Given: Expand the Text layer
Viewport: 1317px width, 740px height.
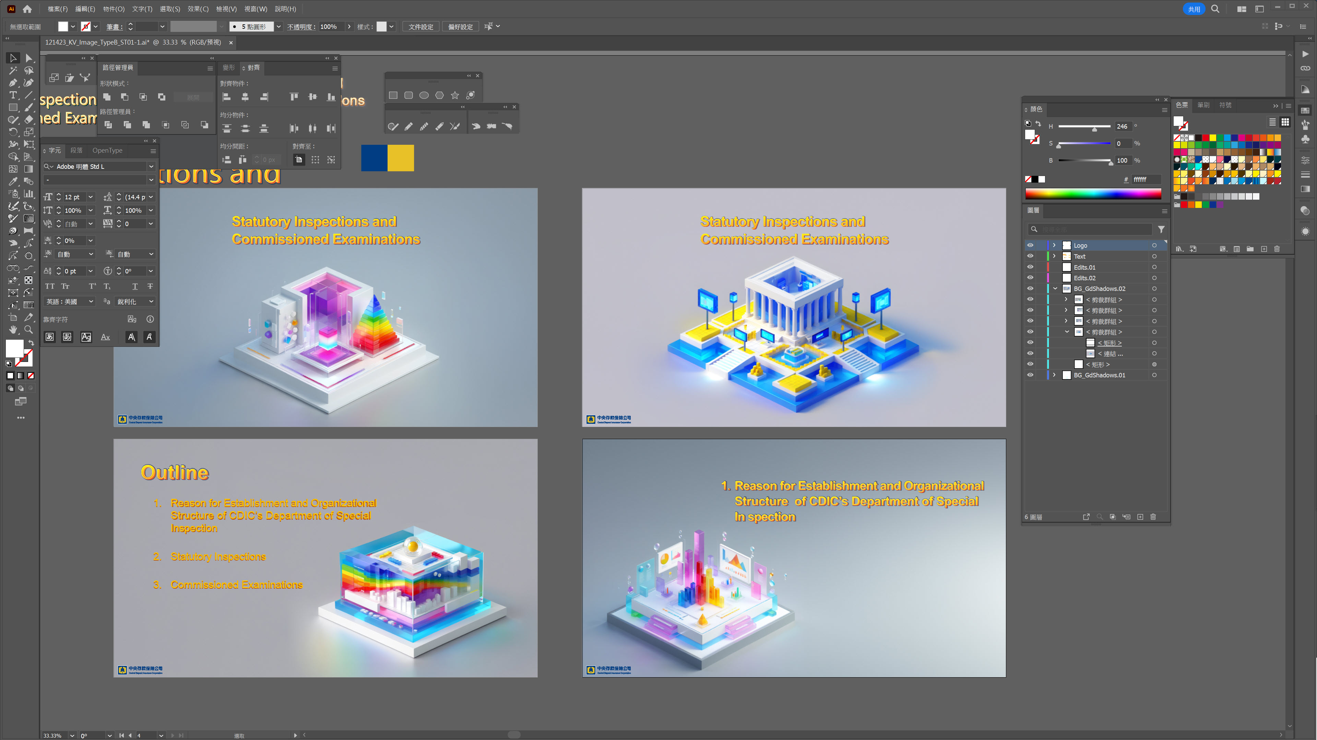Looking at the screenshot, I should tap(1054, 256).
